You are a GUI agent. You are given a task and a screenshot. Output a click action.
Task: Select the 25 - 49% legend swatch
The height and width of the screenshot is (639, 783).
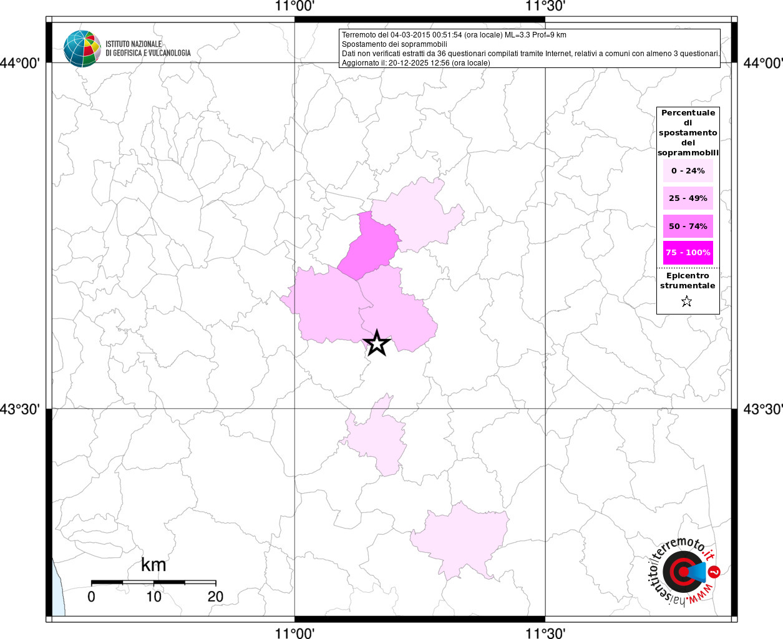point(688,198)
